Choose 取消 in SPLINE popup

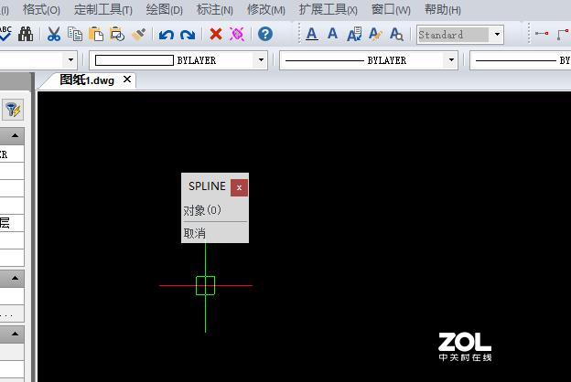click(x=195, y=233)
